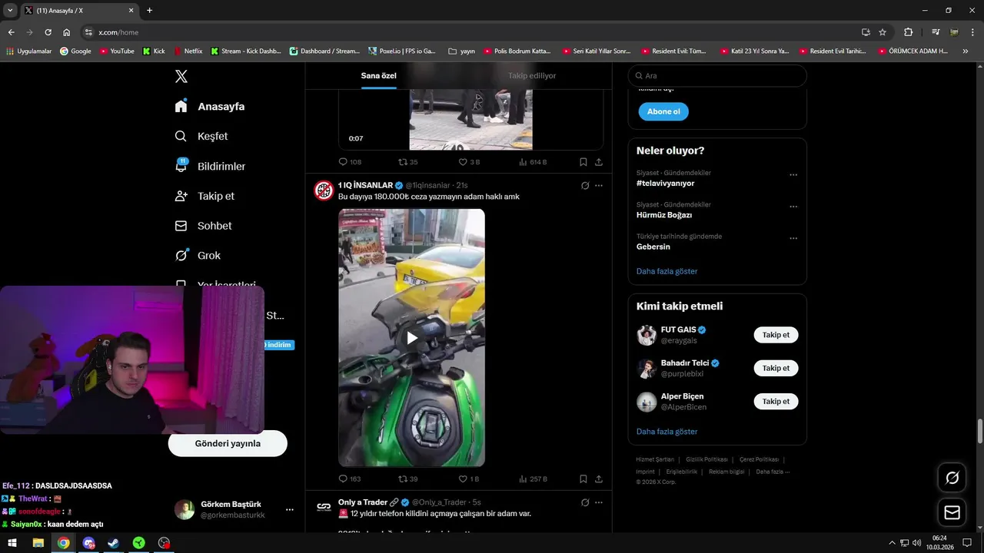Open Netflix bookmark in bookmarks bar
The height and width of the screenshot is (553, 984).
tap(188, 51)
